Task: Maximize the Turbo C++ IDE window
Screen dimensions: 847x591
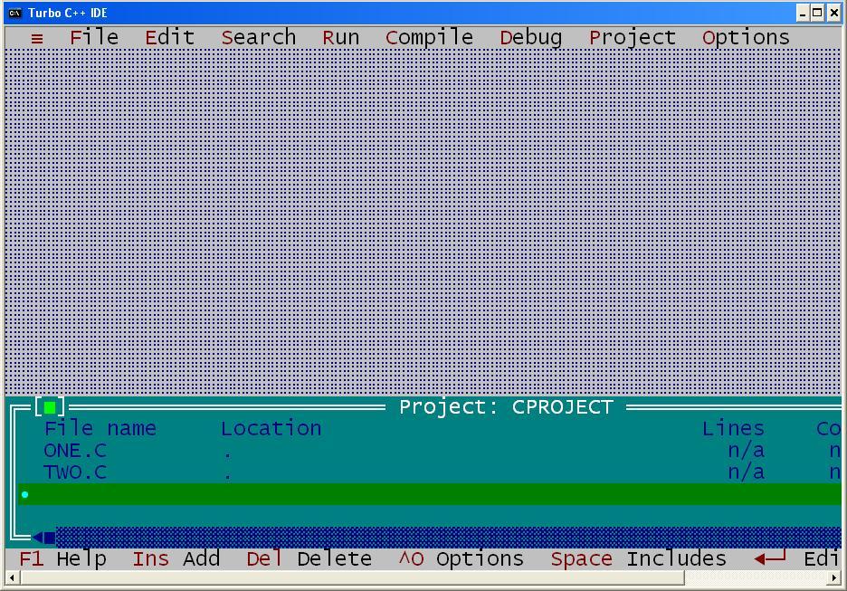Action: (x=818, y=13)
